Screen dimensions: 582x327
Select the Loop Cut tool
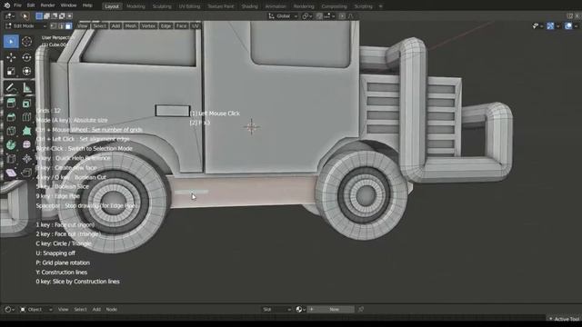point(26,117)
